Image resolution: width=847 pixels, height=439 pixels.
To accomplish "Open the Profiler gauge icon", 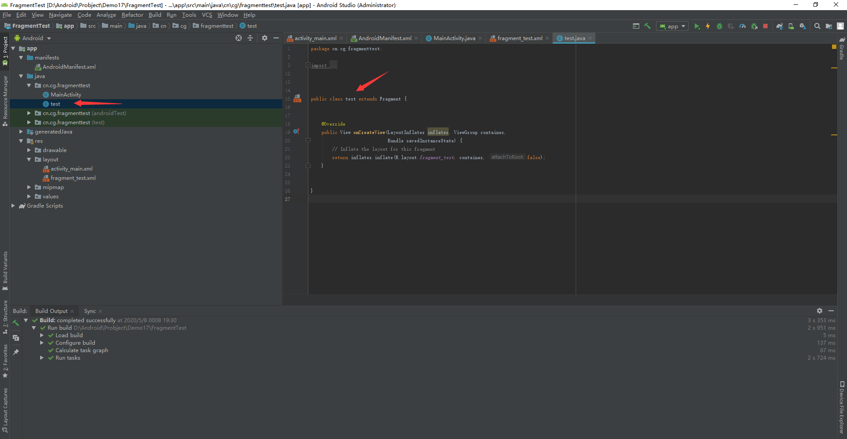I will point(742,26).
